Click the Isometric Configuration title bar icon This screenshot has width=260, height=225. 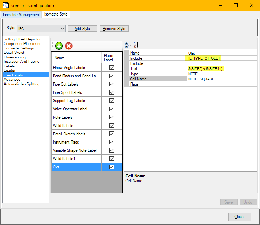point(6,6)
